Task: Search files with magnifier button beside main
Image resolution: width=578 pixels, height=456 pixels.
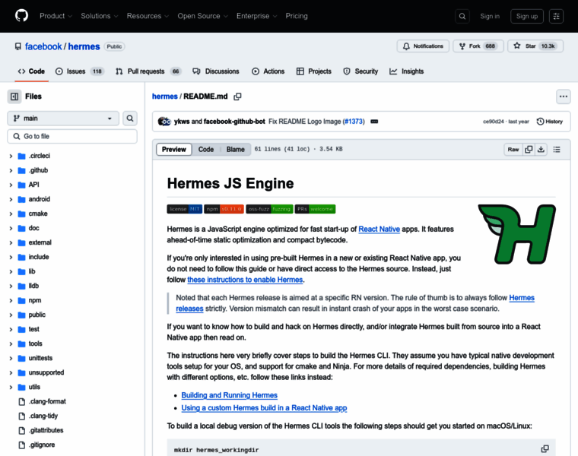Action: (x=130, y=119)
